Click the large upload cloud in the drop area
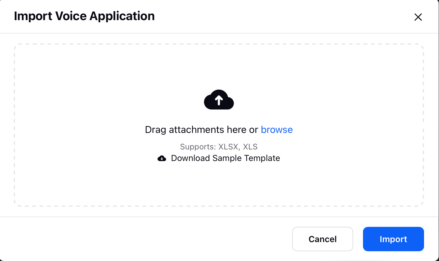The image size is (439, 261). click(x=219, y=100)
